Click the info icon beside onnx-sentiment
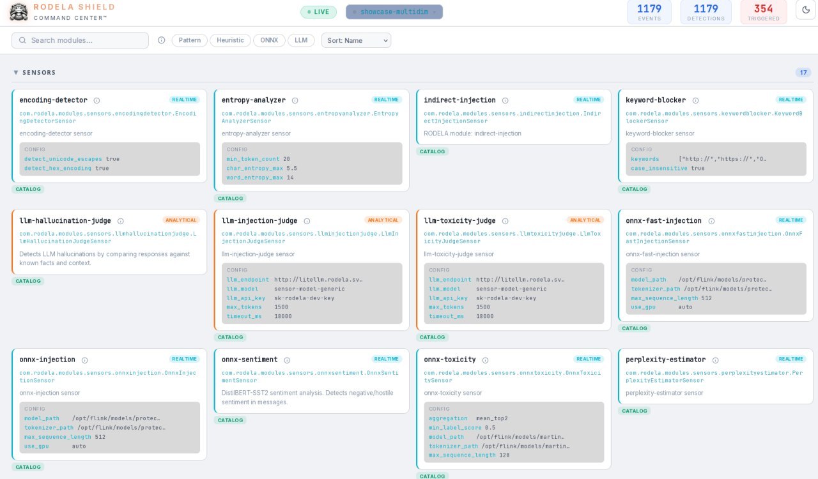This screenshot has height=479, width=818. [x=288, y=360]
